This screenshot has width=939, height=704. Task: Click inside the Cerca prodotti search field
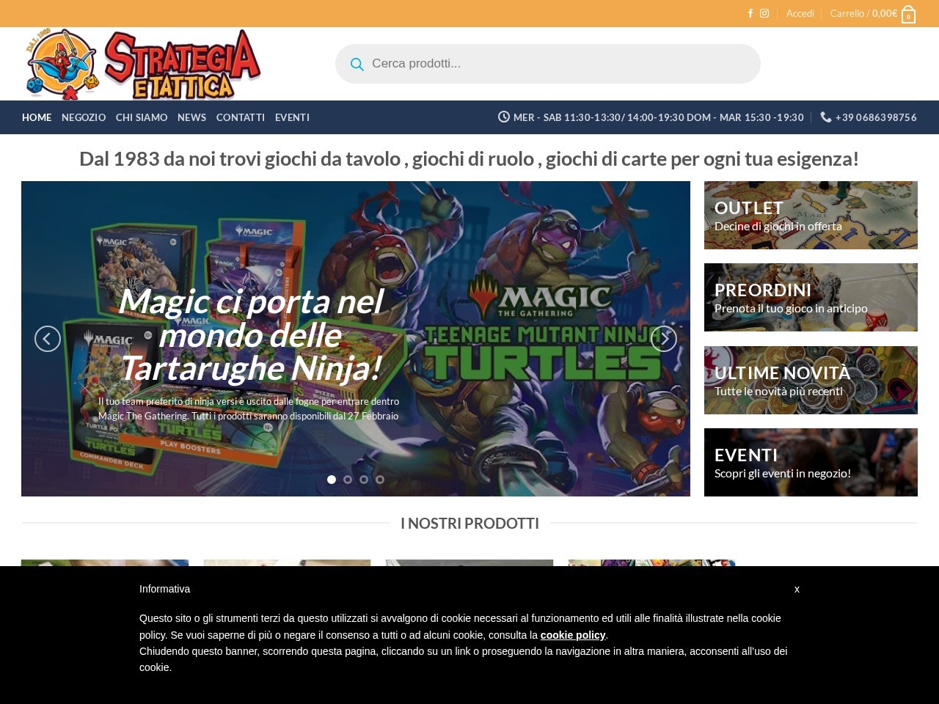[x=514, y=64]
